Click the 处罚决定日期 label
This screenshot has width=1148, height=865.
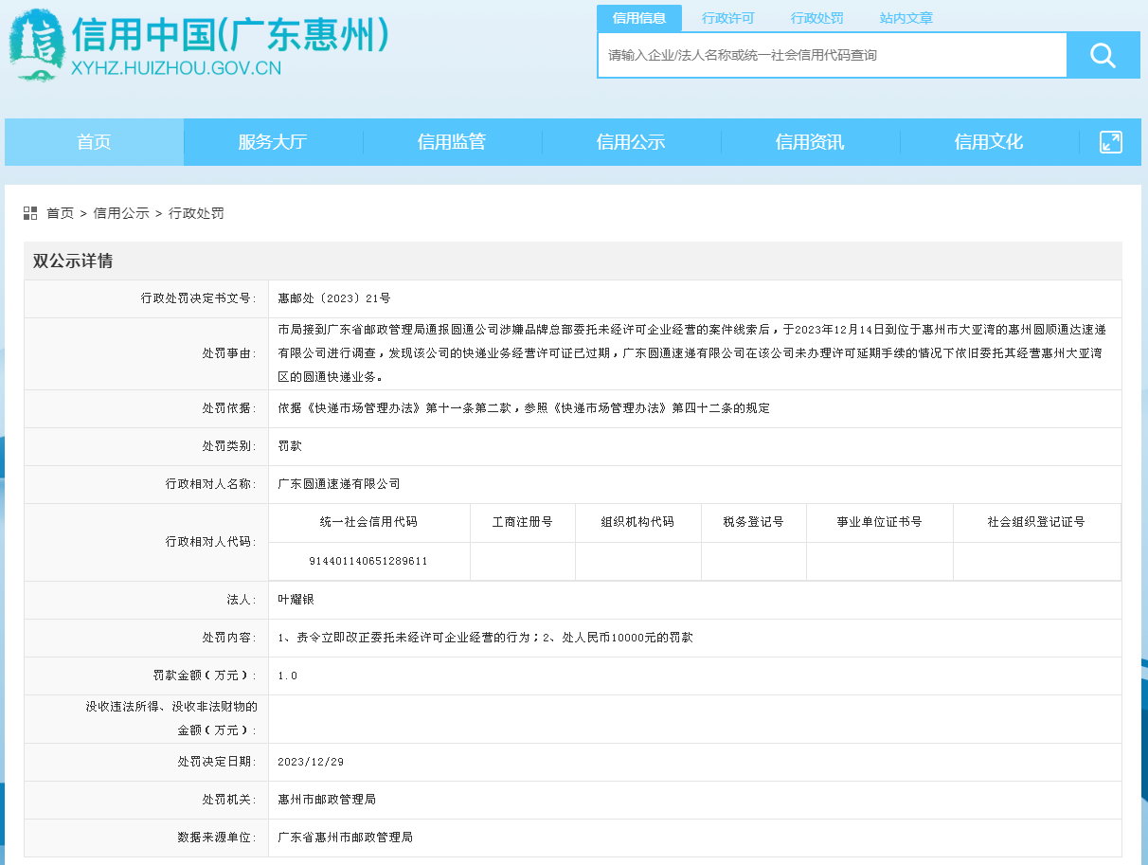217,762
